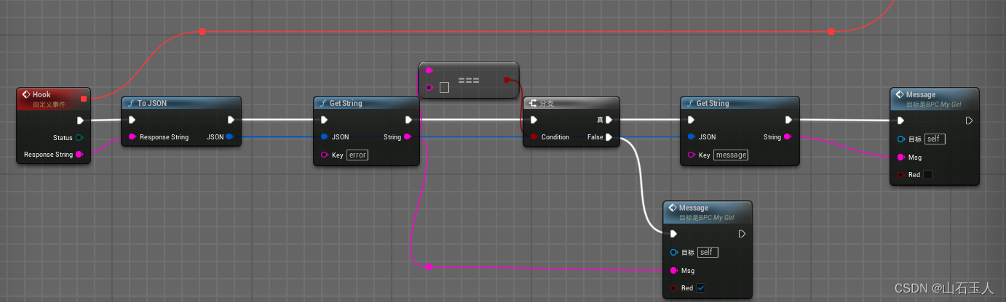Image resolution: width=1006 pixels, height=302 pixels.
Task: Click String output pin on error Get String
Action: point(408,137)
